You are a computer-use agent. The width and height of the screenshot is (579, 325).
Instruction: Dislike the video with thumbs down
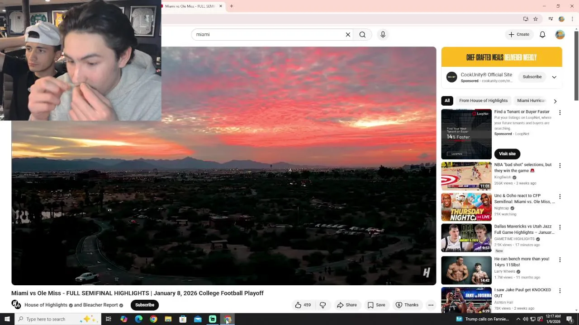coord(323,305)
